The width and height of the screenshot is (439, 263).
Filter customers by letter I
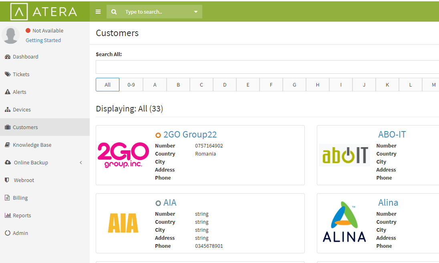[341, 85]
